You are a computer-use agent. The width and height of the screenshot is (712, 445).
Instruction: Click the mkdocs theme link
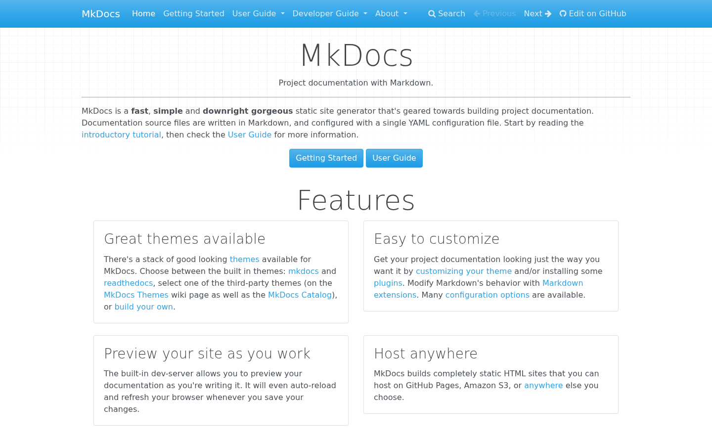tap(304, 271)
